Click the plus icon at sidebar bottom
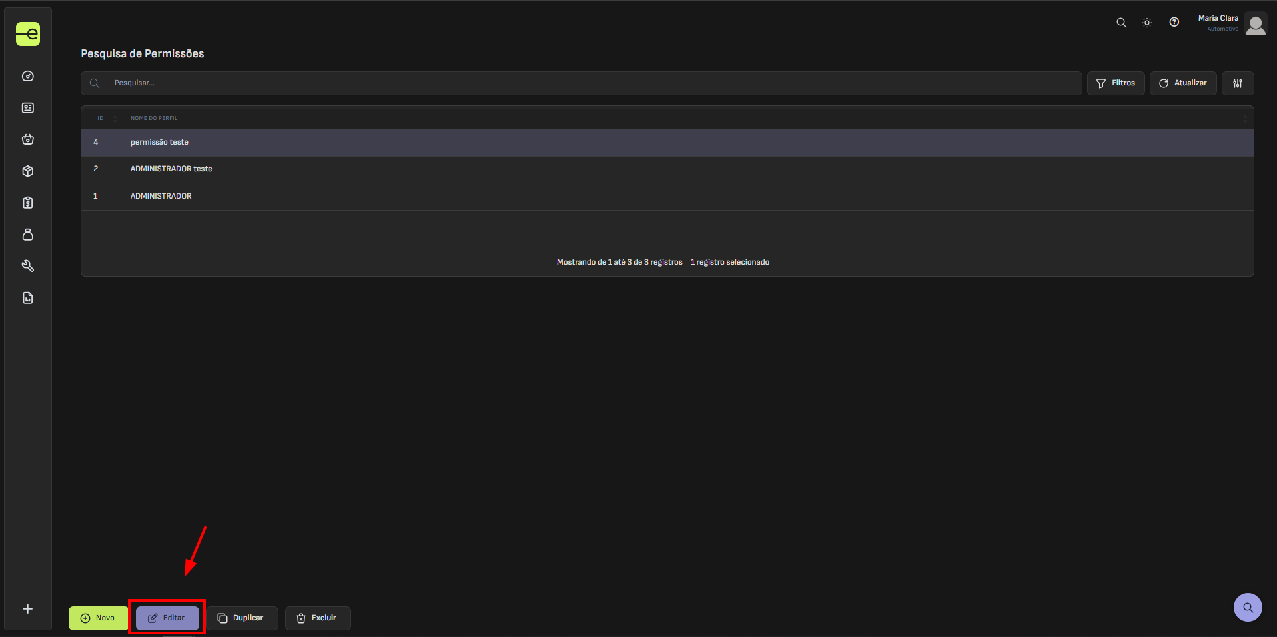This screenshot has height=637, width=1277. (28, 609)
